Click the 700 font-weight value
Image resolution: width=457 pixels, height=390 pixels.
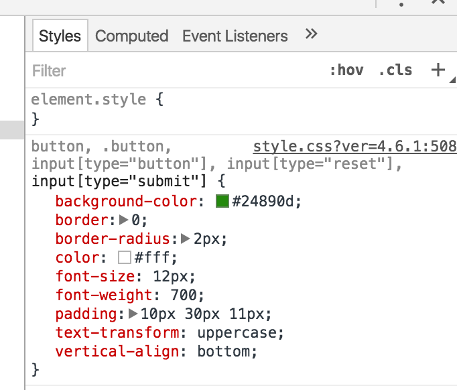click(184, 295)
